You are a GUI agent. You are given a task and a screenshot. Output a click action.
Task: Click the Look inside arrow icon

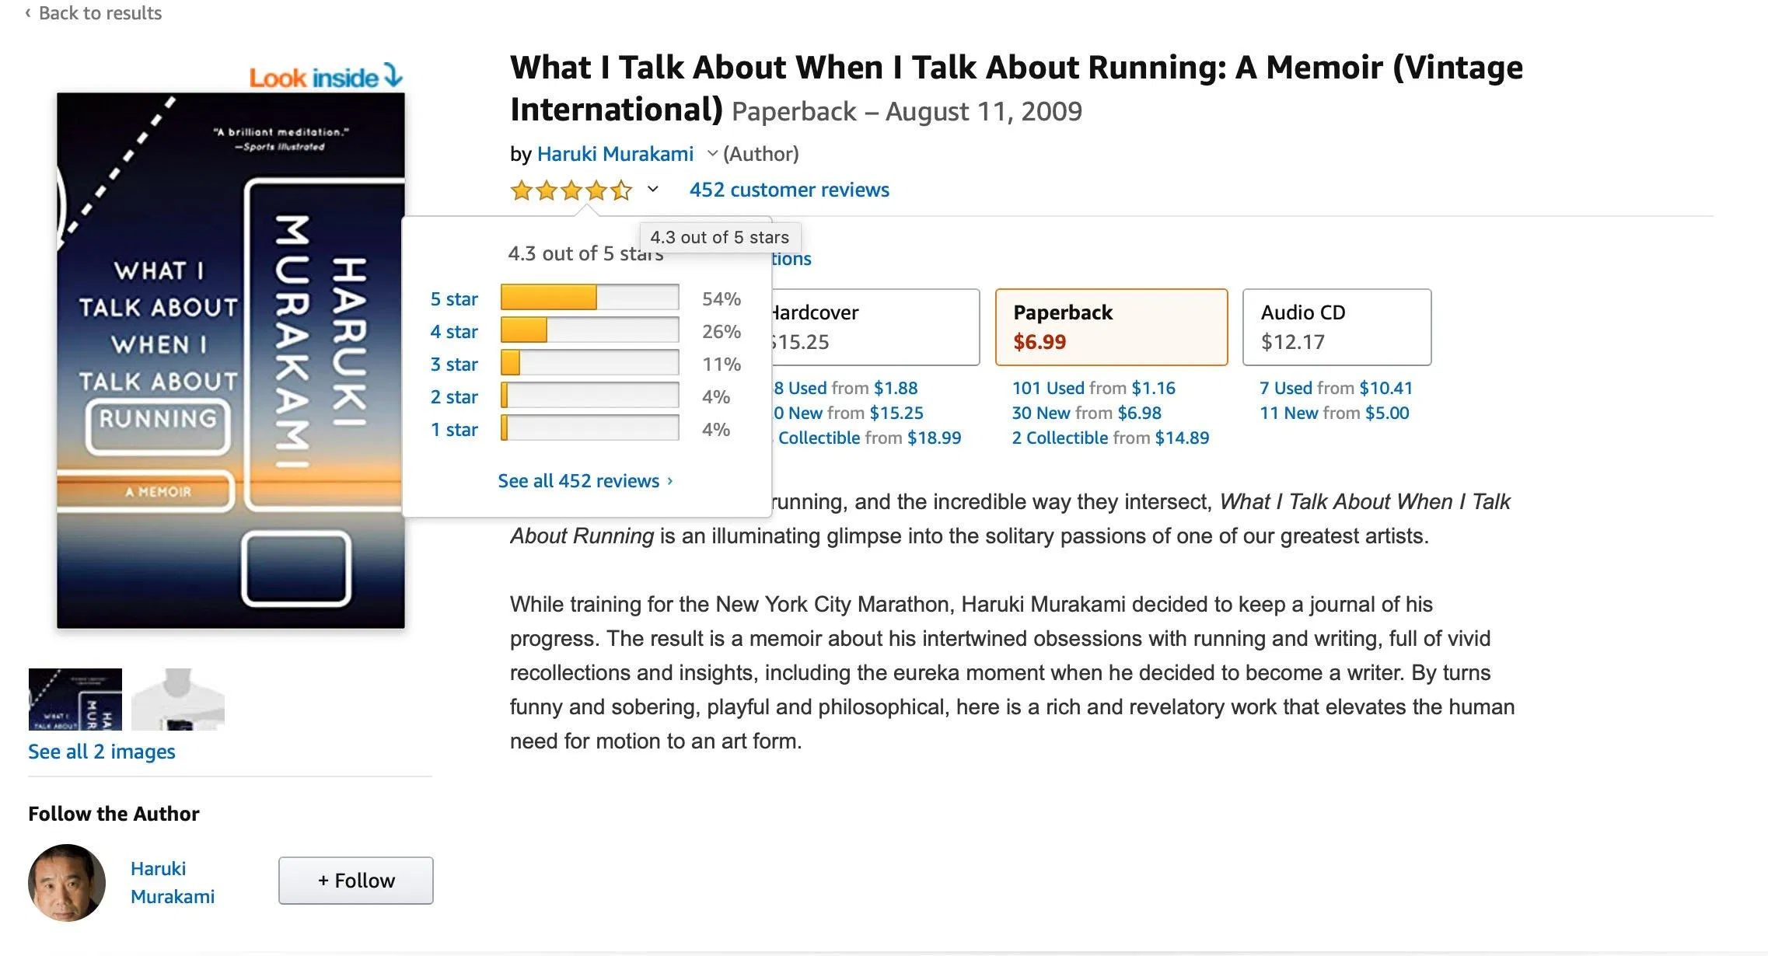(393, 76)
